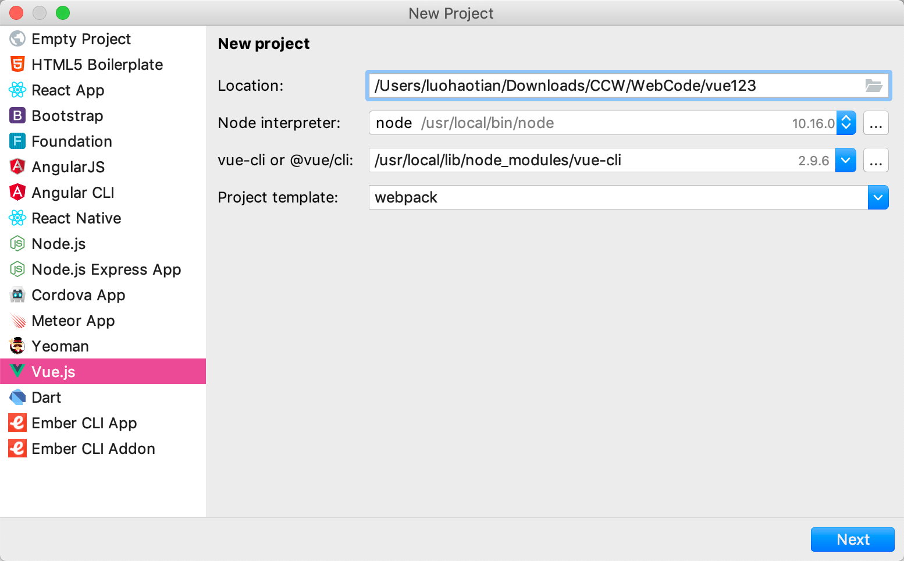904x561 pixels.
Task: Click folder browse icon in Location field
Action: coord(873,86)
